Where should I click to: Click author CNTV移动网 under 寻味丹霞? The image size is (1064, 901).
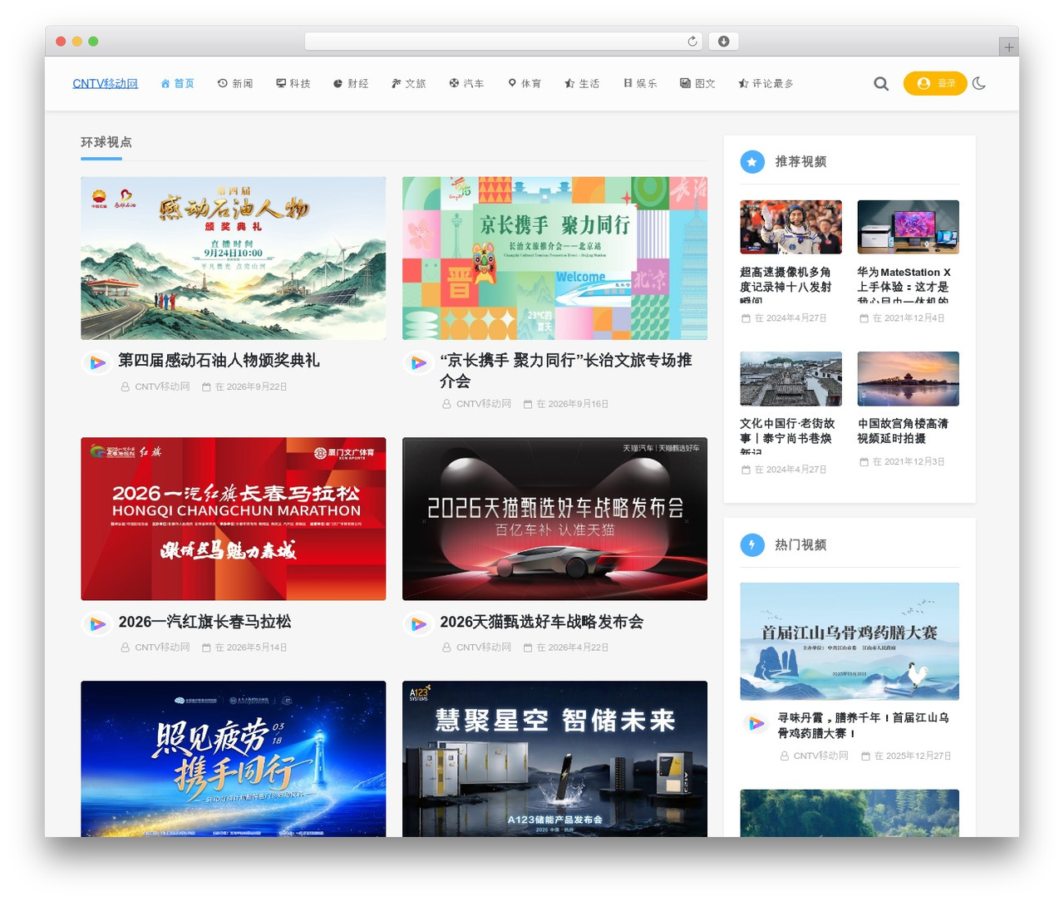coord(820,756)
